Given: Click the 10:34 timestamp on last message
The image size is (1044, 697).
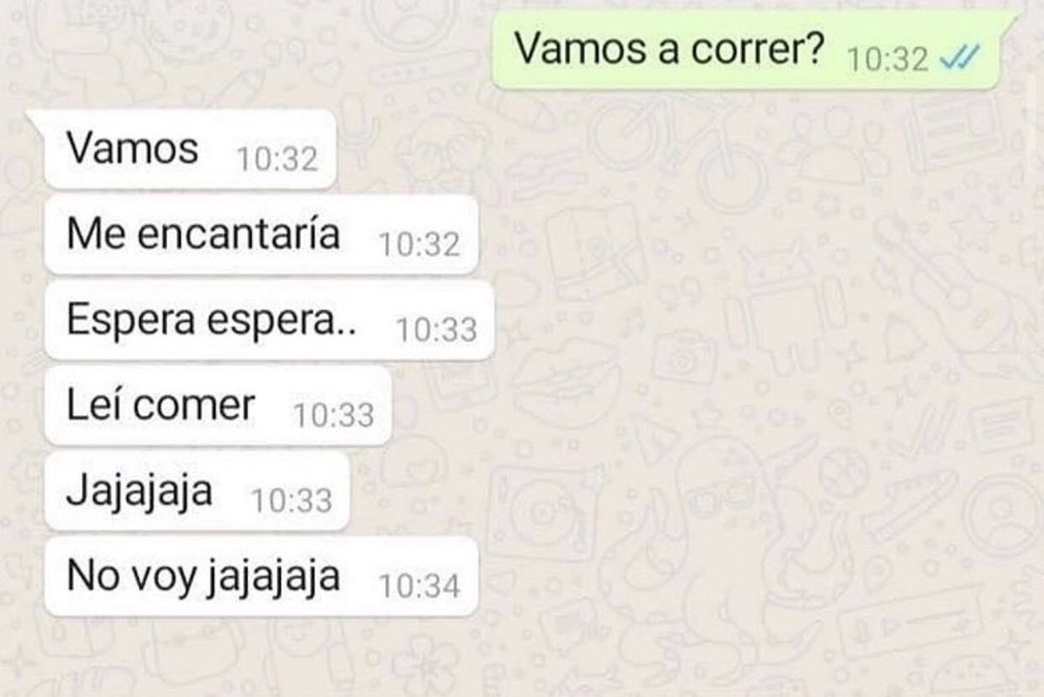Looking at the screenshot, I should pyautogui.click(x=420, y=586).
